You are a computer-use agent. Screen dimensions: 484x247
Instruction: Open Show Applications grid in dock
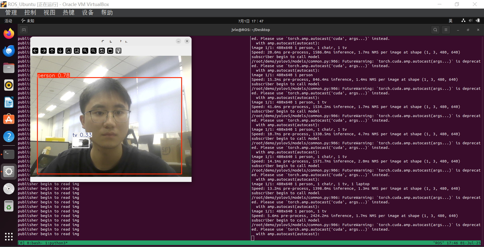9,236
